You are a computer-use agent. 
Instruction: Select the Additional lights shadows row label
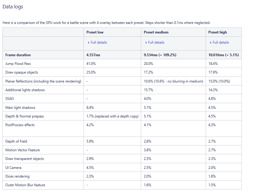point(25,90)
